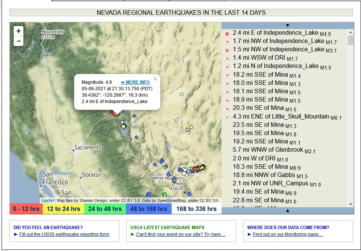Select 1.7 mi NW of Independence_Lake M1.7
The height and width of the screenshot is (251, 361).
(x=285, y=42)
